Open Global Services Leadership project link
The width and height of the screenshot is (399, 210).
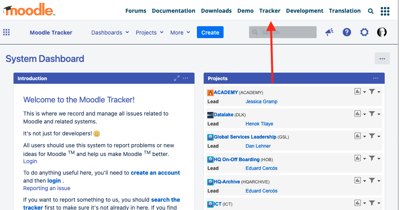(245, 137)
